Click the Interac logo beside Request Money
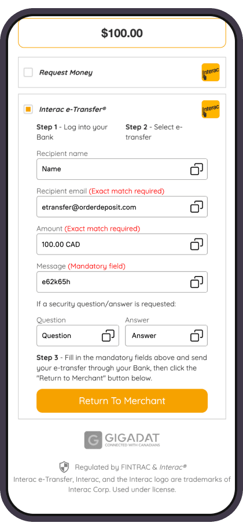 (x=211, y=72)
